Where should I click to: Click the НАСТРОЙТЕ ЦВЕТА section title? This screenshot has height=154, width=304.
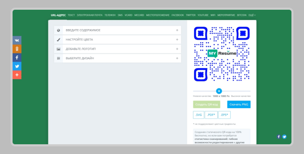tap(79, 40)
